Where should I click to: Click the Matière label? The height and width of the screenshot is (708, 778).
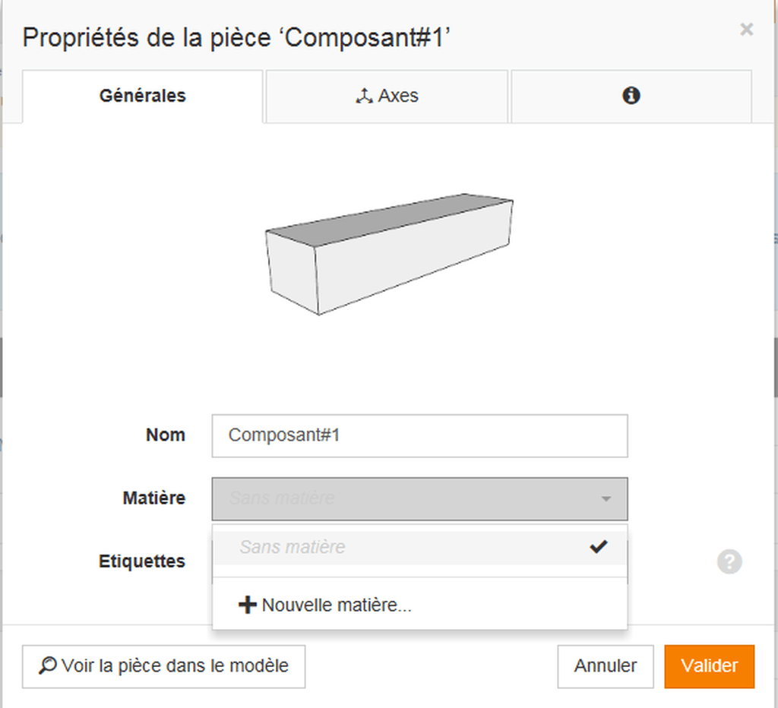153,498
